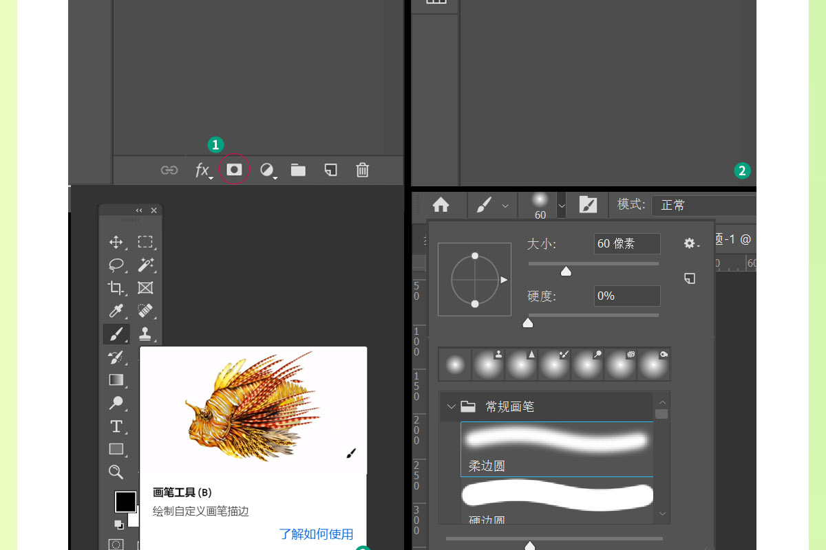Click the Home button in options bar
Viewport: 826px width, 550px height.
pos(440,205)
